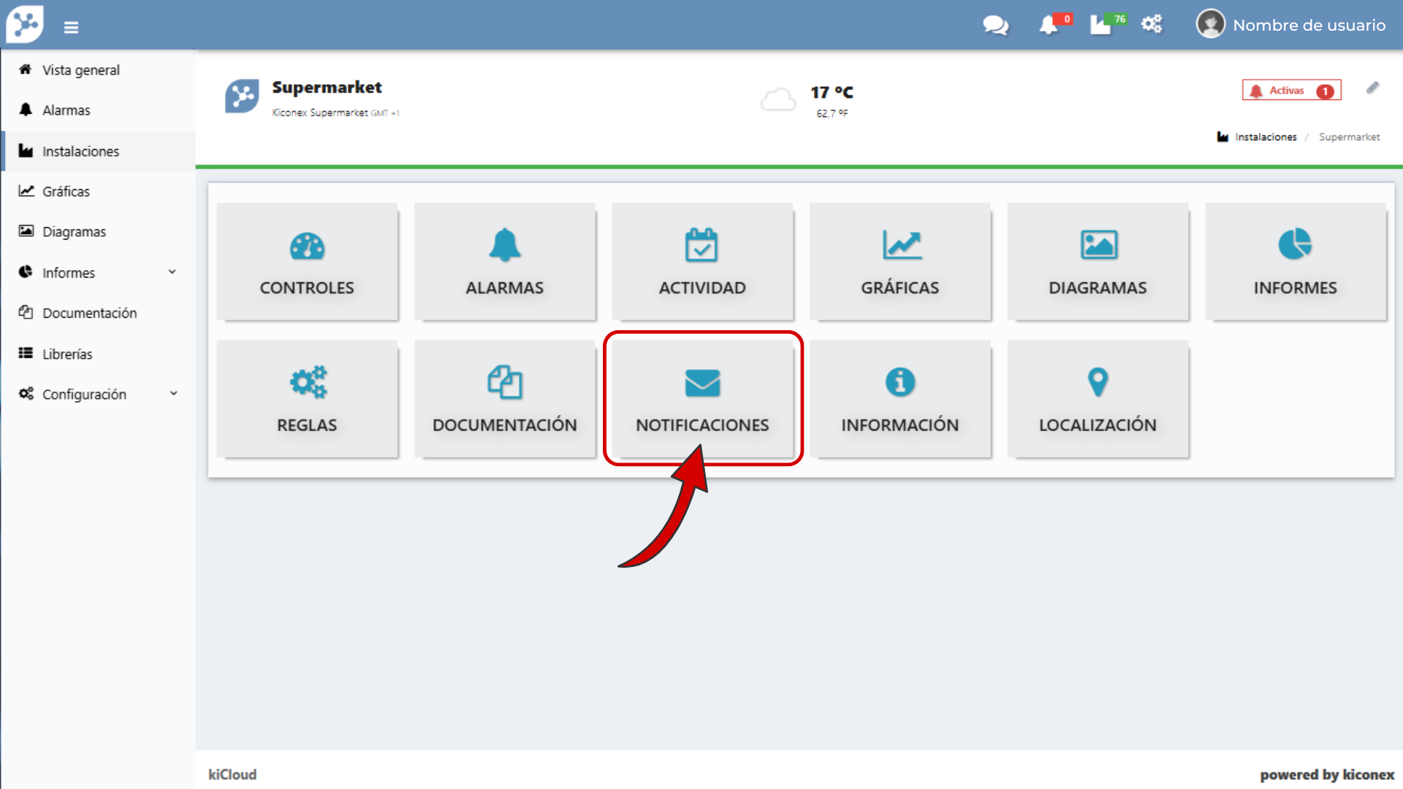Open the Controles gauge tile

(x=307, y=262)
